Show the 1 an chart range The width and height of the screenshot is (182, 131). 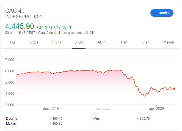pyautogui.click(x=124, y=42)
